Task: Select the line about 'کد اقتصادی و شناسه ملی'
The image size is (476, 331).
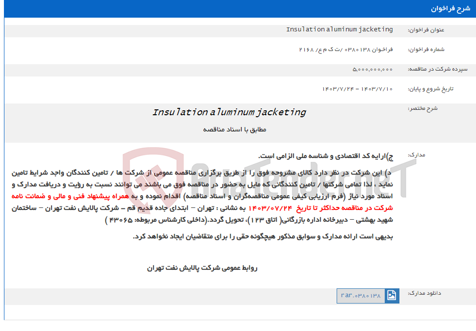Action: click(x=326, y=156)
